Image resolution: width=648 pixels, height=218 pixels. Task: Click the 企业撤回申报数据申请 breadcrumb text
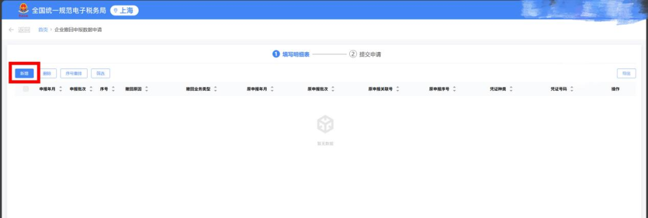(x=78, y=30)
